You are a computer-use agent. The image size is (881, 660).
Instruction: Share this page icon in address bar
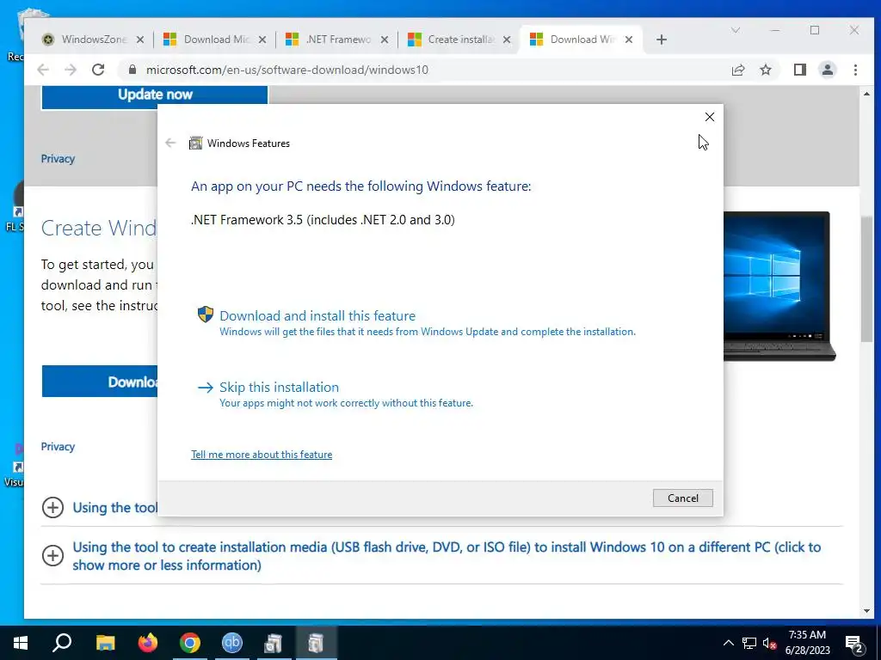[738, 70]
